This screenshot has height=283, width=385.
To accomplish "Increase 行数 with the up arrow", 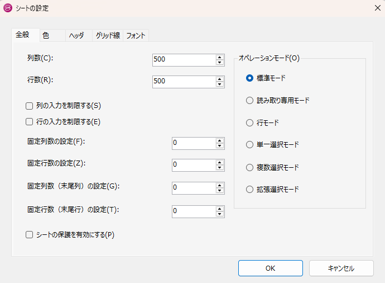I will coord(220,79).
